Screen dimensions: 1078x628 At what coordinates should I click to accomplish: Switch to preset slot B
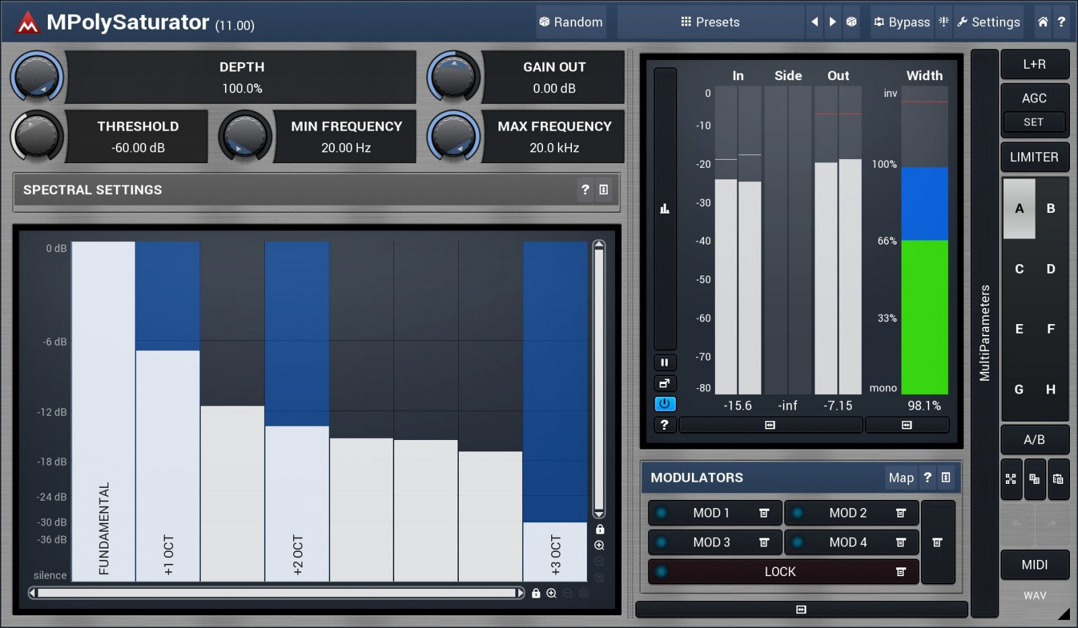click(1050, 209)
